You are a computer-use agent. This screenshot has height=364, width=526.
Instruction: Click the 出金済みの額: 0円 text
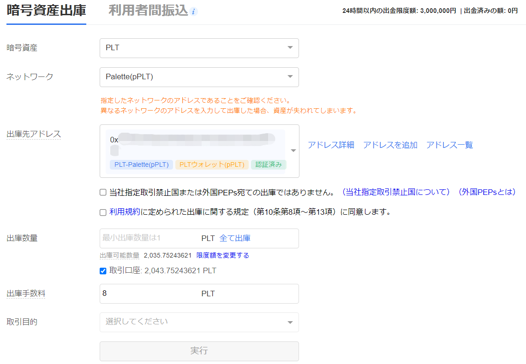(491, 11)
